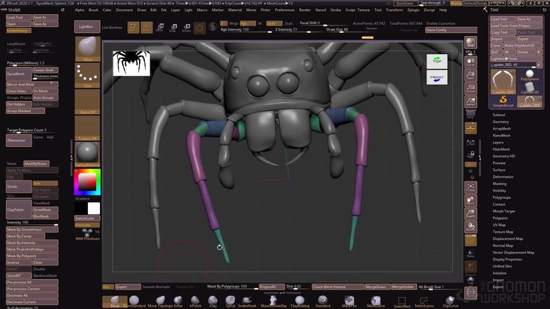This screenshot has height=309, width=550.
Task: Select the SimpleBrush tool
Action: 503,101
